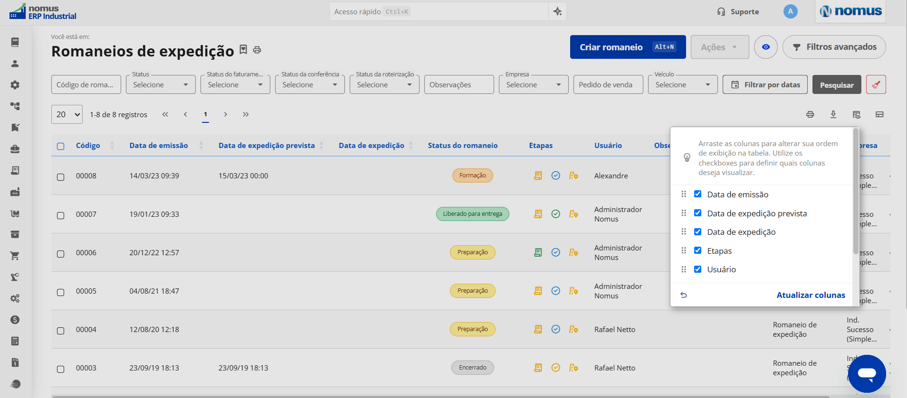This screenshot has width=907, height=398.
Task: Open the single gear icon in sidebar
Action: pos(15,85)
